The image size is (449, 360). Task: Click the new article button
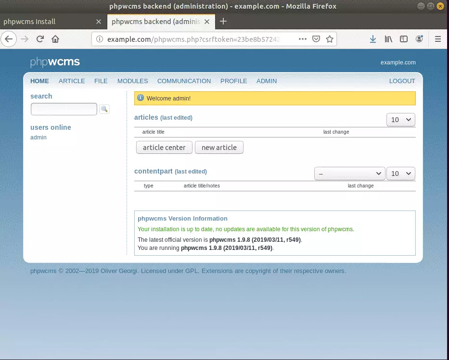[x=219, y=147]
